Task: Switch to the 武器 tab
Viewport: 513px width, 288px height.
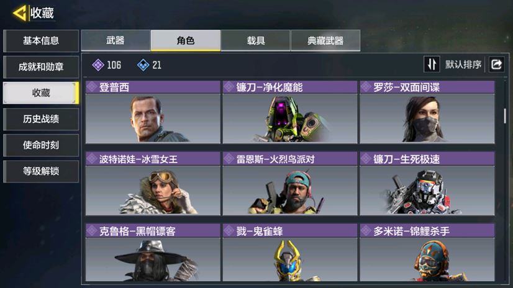Action: click(x=116, y=40)
